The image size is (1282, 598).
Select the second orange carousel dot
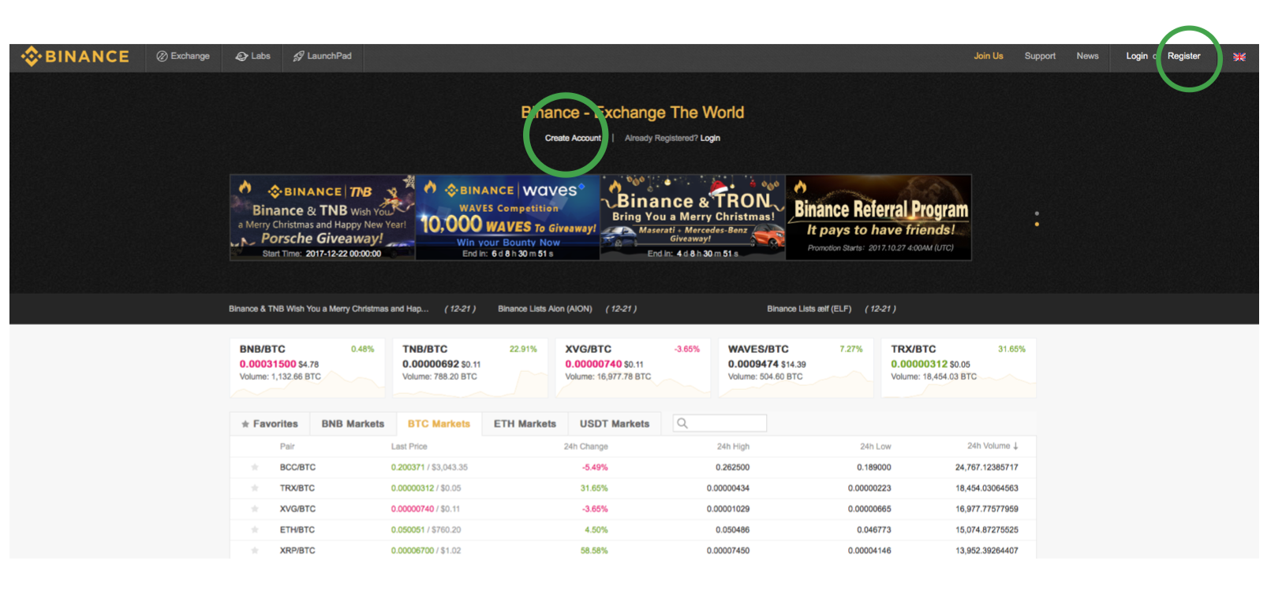click(1037, 224)
